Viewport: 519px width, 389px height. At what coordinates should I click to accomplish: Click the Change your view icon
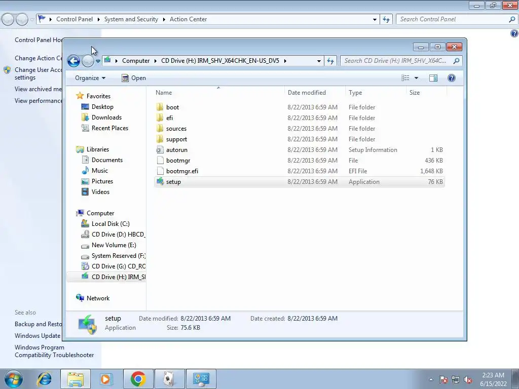tap(405, 78)
